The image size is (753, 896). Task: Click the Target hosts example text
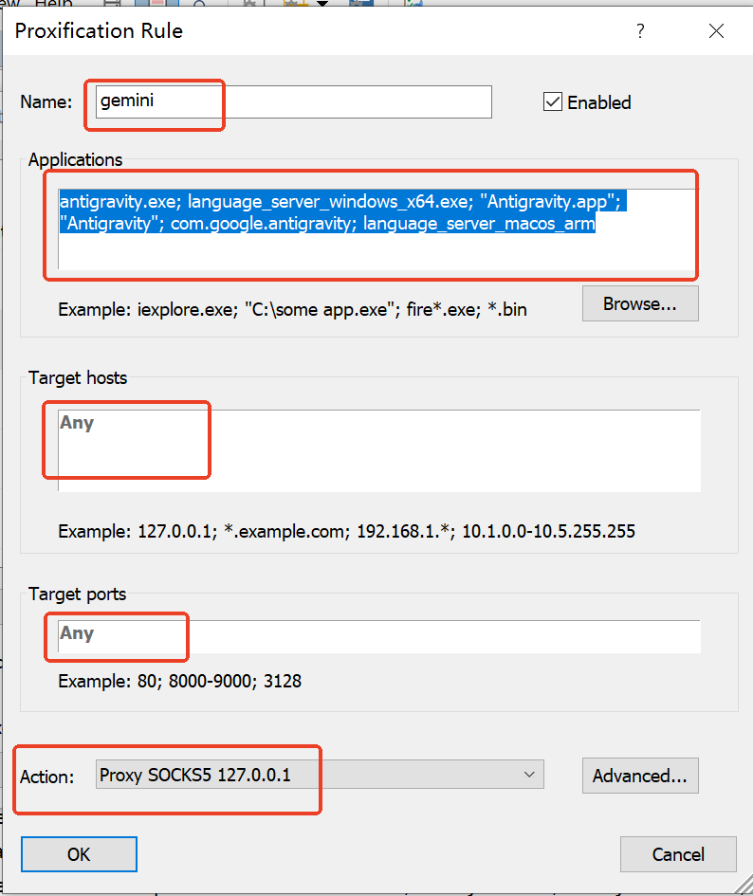(346, 531)
